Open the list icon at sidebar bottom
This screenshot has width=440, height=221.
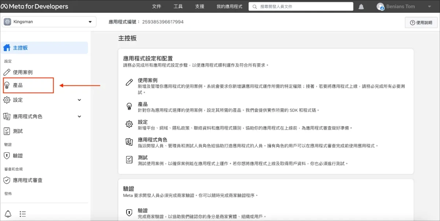(23, 214)
